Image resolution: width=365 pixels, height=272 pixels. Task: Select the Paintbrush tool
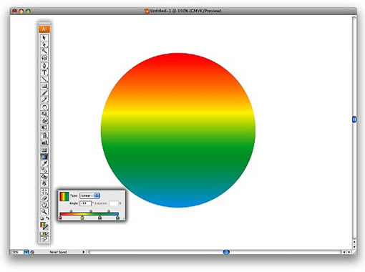pyautogui.click(x=44, y=93)
